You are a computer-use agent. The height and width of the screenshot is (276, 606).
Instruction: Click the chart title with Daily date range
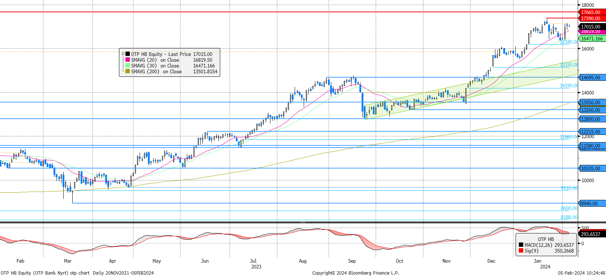(77, 273)
